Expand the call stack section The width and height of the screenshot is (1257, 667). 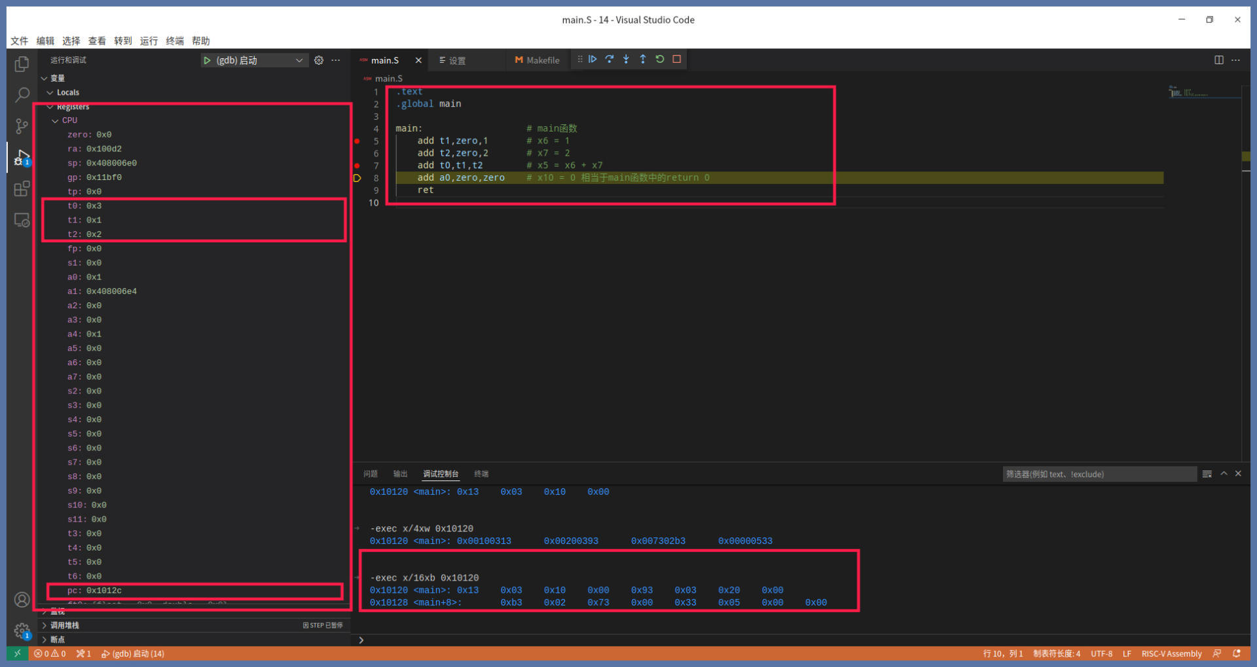pyautogui.click(x=64, y=625)
